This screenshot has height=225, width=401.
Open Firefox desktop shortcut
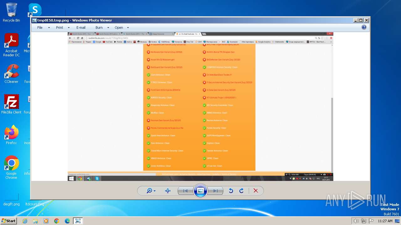[x=11, y=135]
